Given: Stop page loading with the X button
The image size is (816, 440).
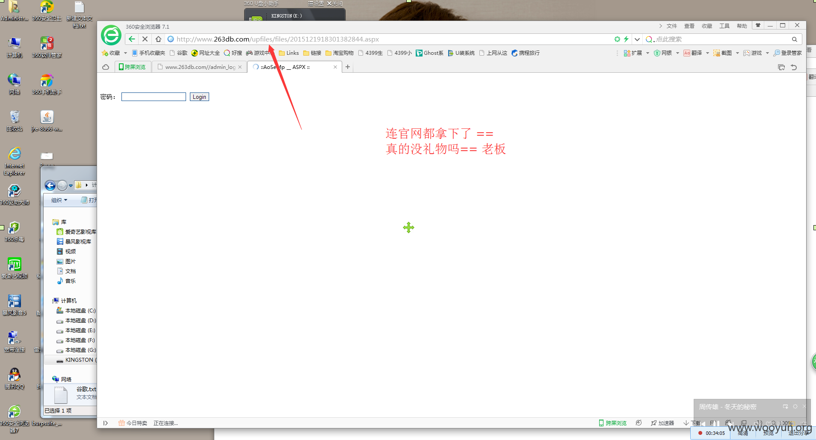Looking at the screenshot, I should pos(145,39).
